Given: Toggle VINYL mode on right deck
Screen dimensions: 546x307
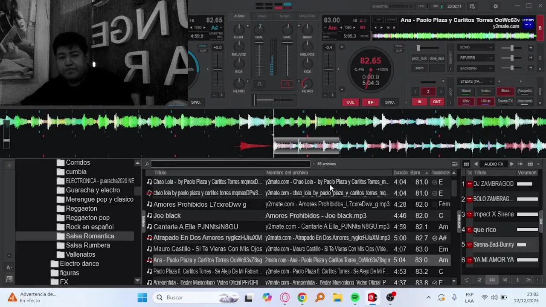Looking at the screenshot, I should pyautogui.click(x=399, y=46).
